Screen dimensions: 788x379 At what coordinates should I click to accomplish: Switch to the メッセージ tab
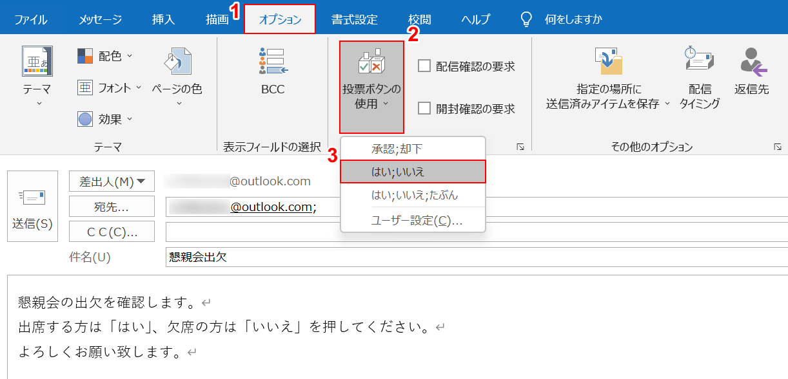(101, 19)
